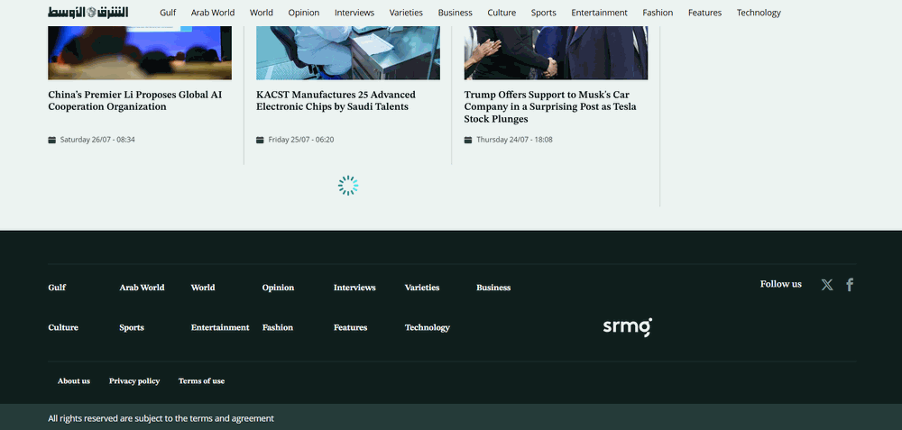Click calendar icon beside Friday 25/07 date
This screenshot has width=902, height=430.
click(261, 140)
